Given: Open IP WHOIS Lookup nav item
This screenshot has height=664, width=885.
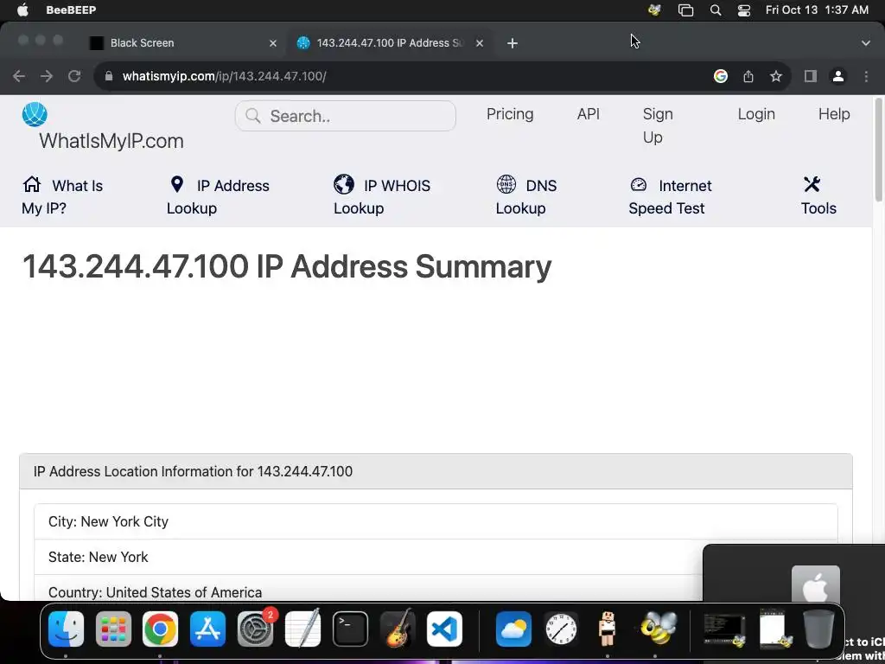Looking at the screenshot, I should coord(381,196).
